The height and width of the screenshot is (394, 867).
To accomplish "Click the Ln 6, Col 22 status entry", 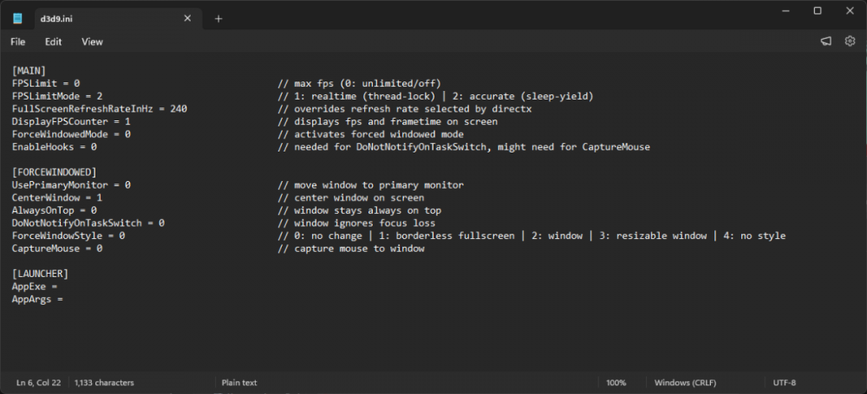I will coord(38,383).
